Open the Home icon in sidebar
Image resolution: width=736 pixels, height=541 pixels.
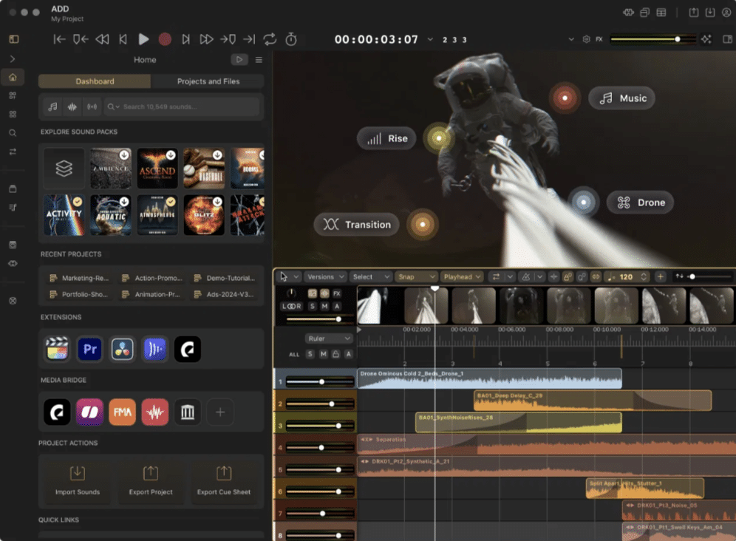coord(13,77)
